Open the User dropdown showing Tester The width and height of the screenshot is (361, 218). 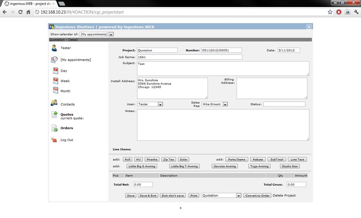[160, 104]
